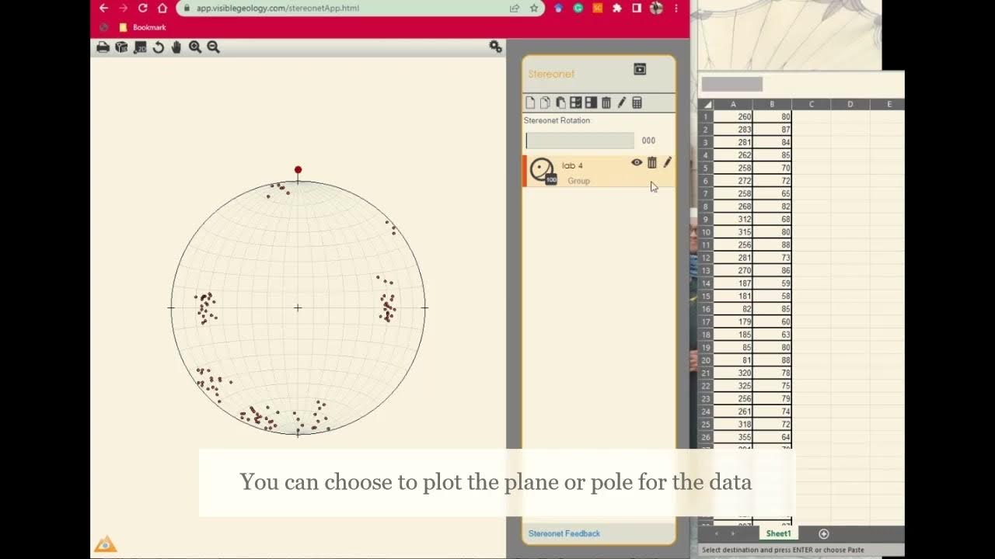Click the duplicate pages icon in Stereonet panel
Viewport: 995px width, 559px height.
545,102
